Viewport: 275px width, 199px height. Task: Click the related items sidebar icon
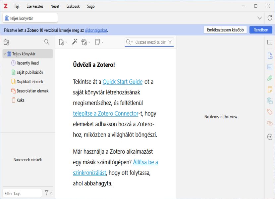(270, 123)
